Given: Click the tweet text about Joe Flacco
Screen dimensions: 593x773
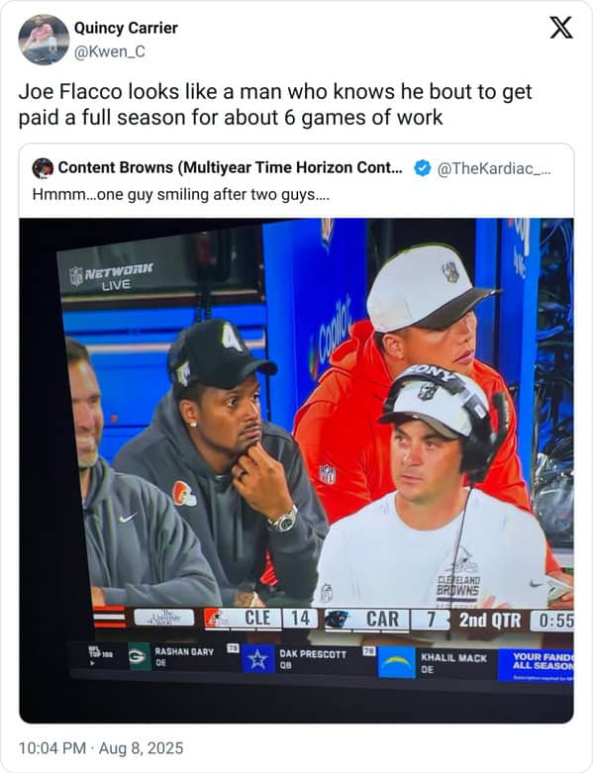Looking at the screenshot, I should pos(275,105).
